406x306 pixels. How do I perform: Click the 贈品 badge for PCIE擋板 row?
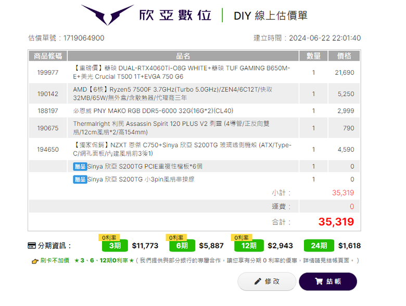(x=80, y=166)
